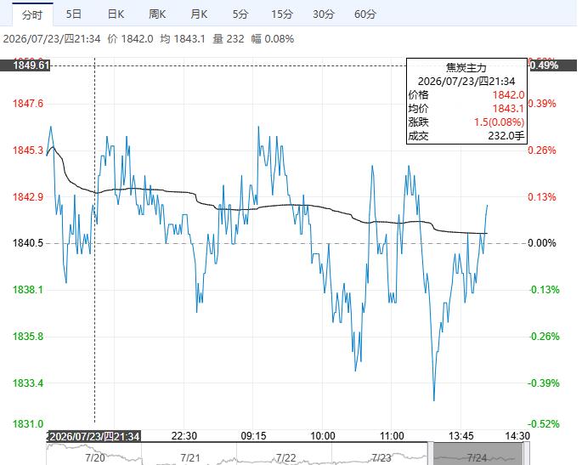Grab the left handle of the range selector

pos(430,453)
